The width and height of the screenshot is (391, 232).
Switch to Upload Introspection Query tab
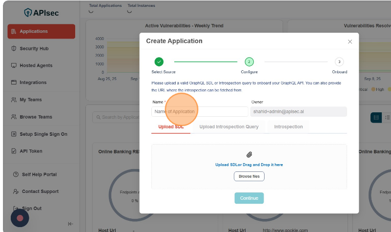coord(229,127)
